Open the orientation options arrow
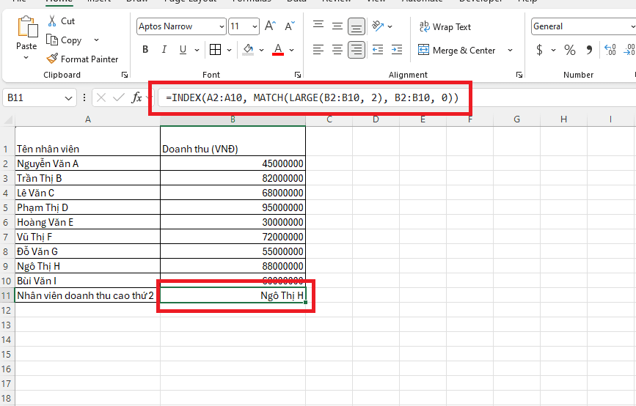The width and height of the screenshot is (636, 406). [390, 26]
